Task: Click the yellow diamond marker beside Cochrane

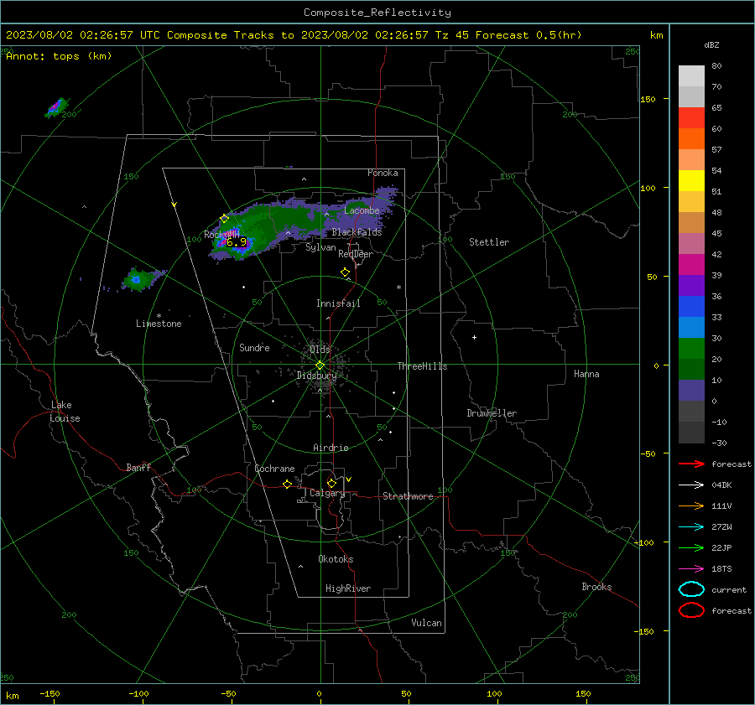Action: coord(287,485)
